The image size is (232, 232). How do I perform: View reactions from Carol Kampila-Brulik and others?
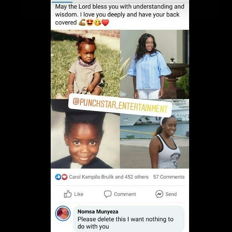(x=109, y=177)
